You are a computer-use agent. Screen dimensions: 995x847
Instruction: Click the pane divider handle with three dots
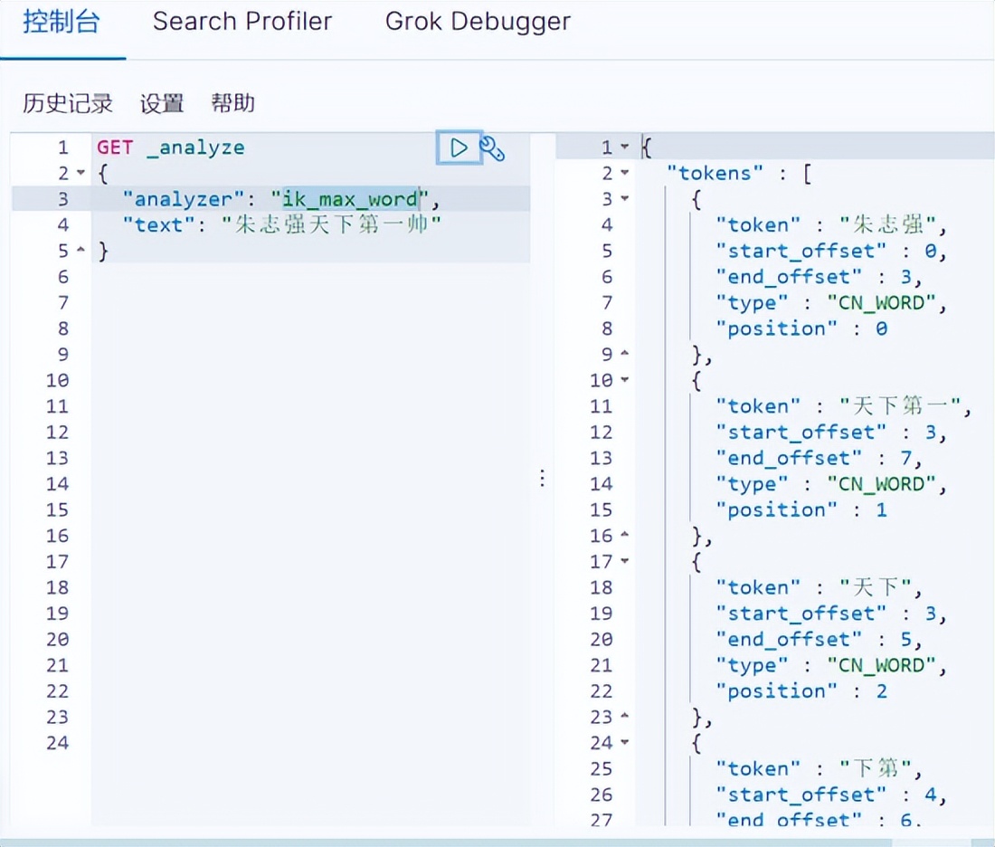[542, 478]
